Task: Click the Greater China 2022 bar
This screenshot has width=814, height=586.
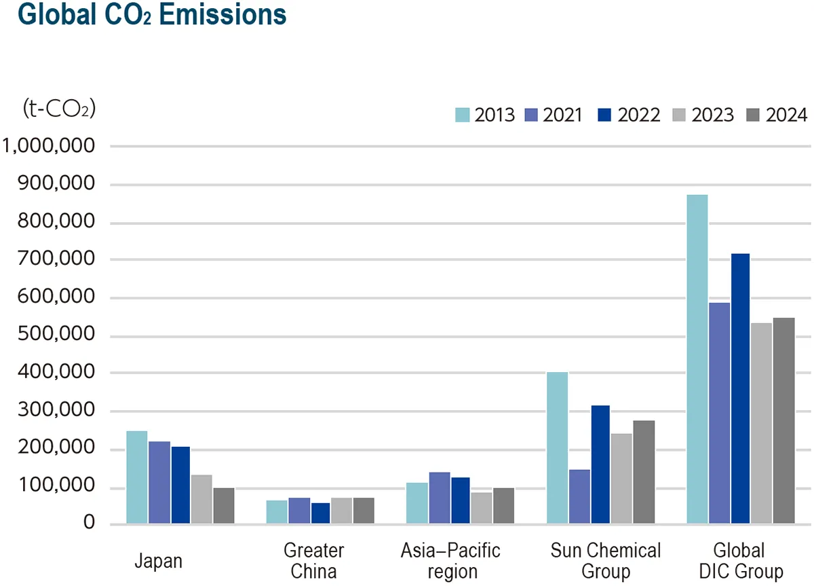Action: tap(321, 513)
